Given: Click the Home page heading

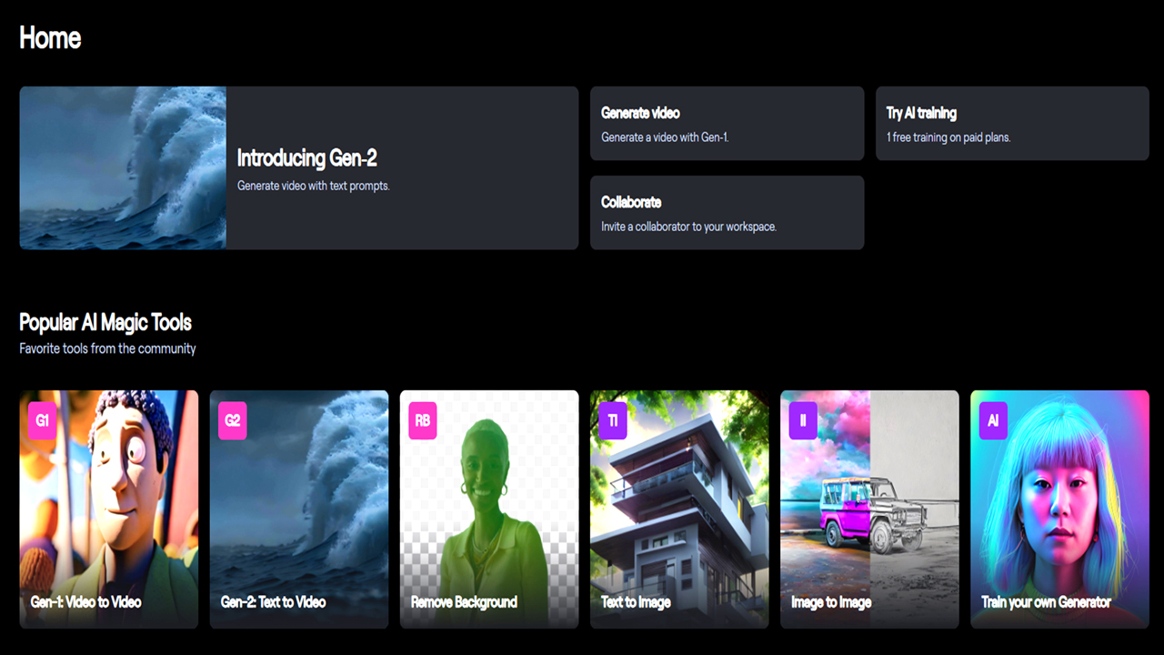Looking at the screenshot, I should (x=50, y=38).
